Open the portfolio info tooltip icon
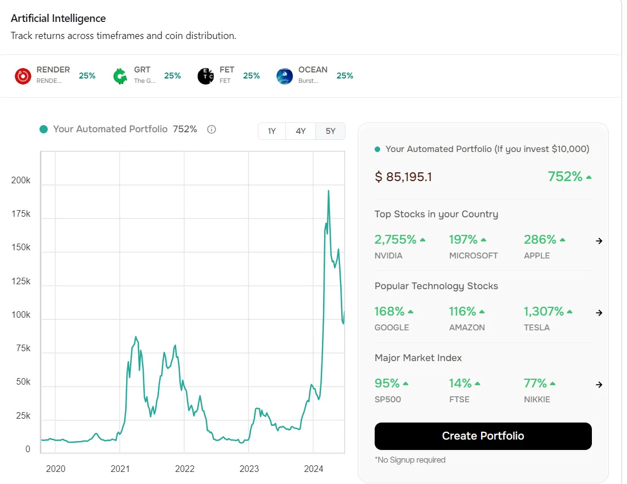627x484 pixels. coord(212,129)
